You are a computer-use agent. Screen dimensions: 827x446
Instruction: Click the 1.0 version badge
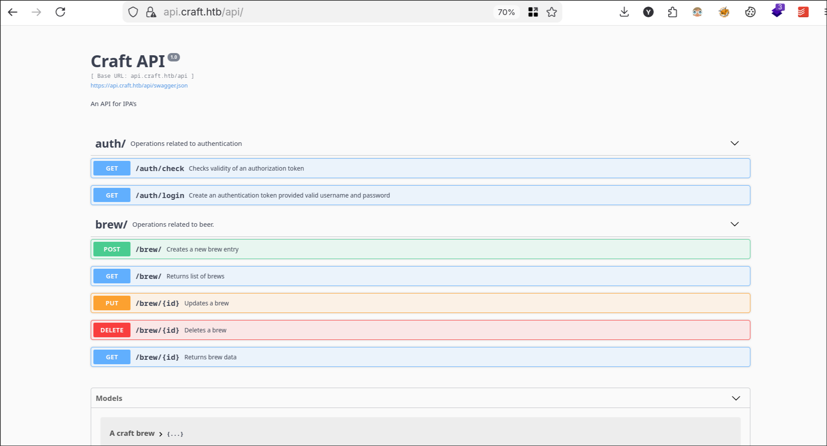point(174,57)
